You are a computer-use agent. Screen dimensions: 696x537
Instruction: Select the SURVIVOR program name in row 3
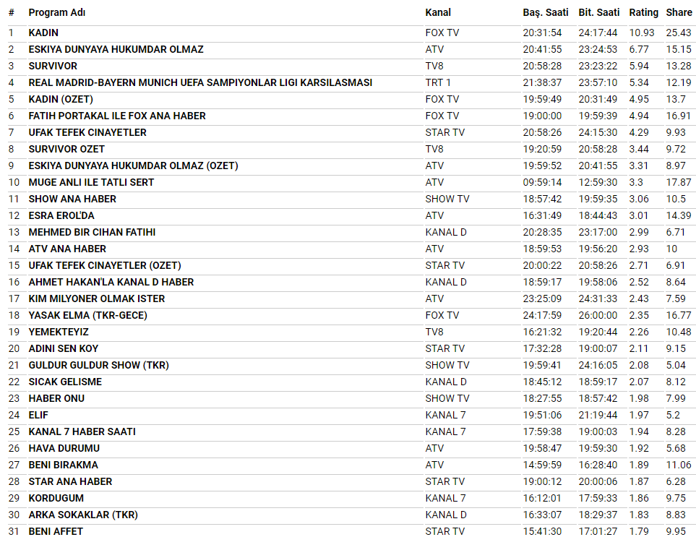[53, 66]
